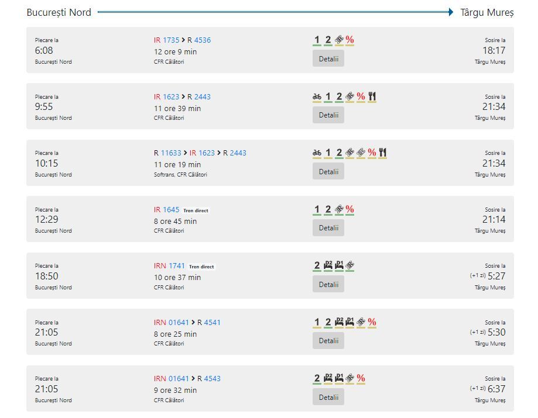The image size is (538, 418).
Task: Open train link R 4536
Action: click(x=199, y=40)
